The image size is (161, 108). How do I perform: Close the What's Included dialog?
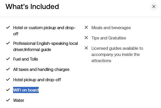coord(154,6)
